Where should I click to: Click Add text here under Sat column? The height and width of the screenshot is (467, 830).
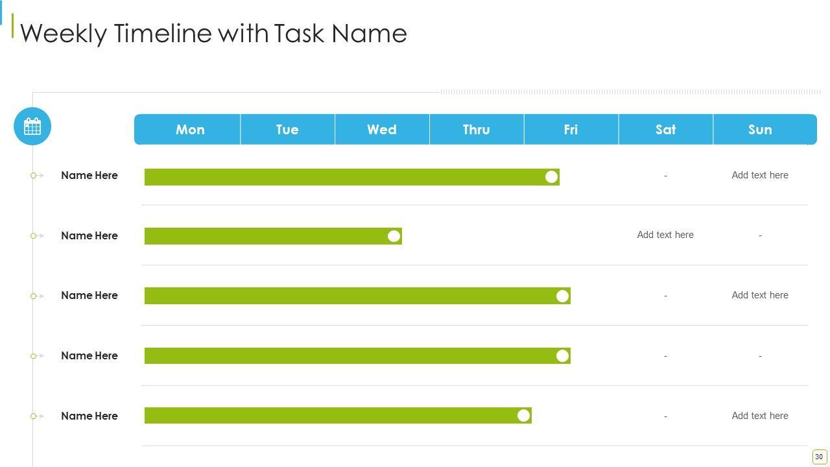pyautogui.click(x=665, y=235)
